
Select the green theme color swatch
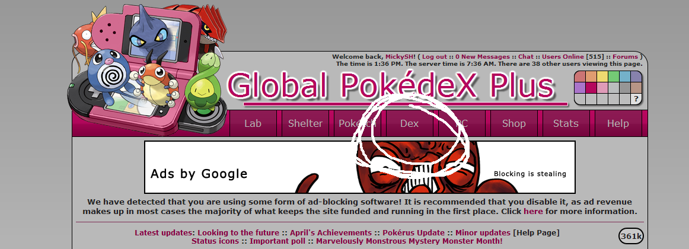click(x=614, y=76)
